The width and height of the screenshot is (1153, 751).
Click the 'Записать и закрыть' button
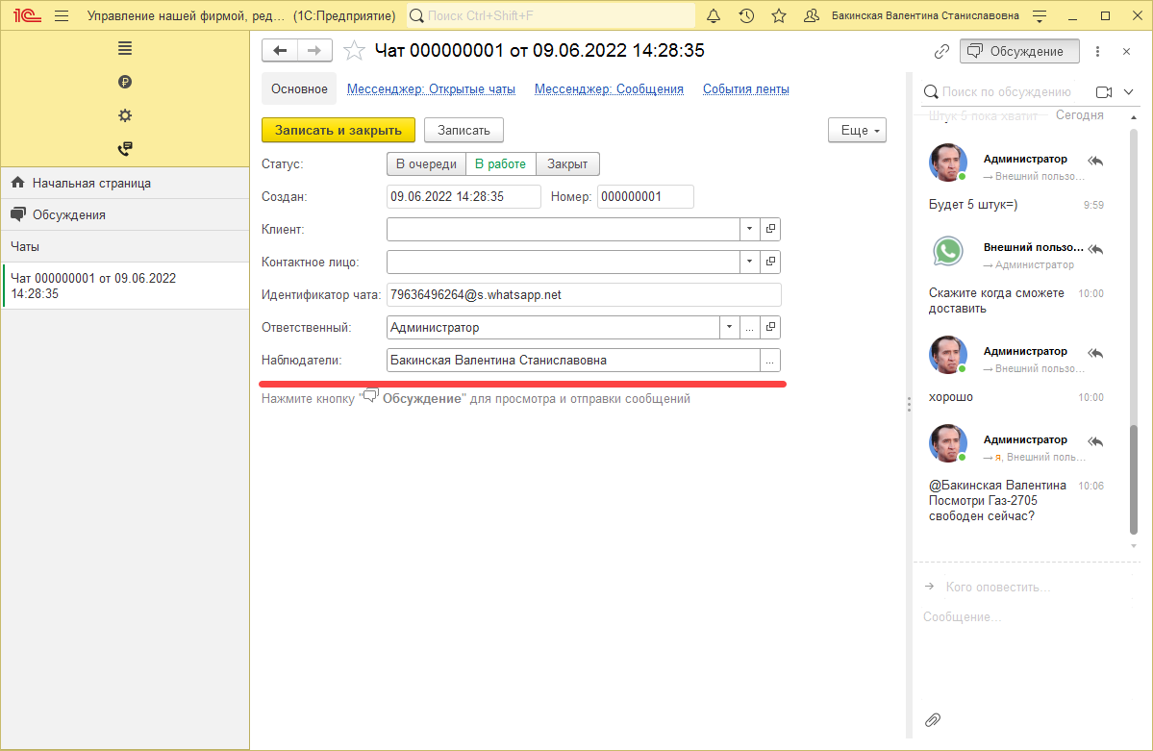click(338, 130)
